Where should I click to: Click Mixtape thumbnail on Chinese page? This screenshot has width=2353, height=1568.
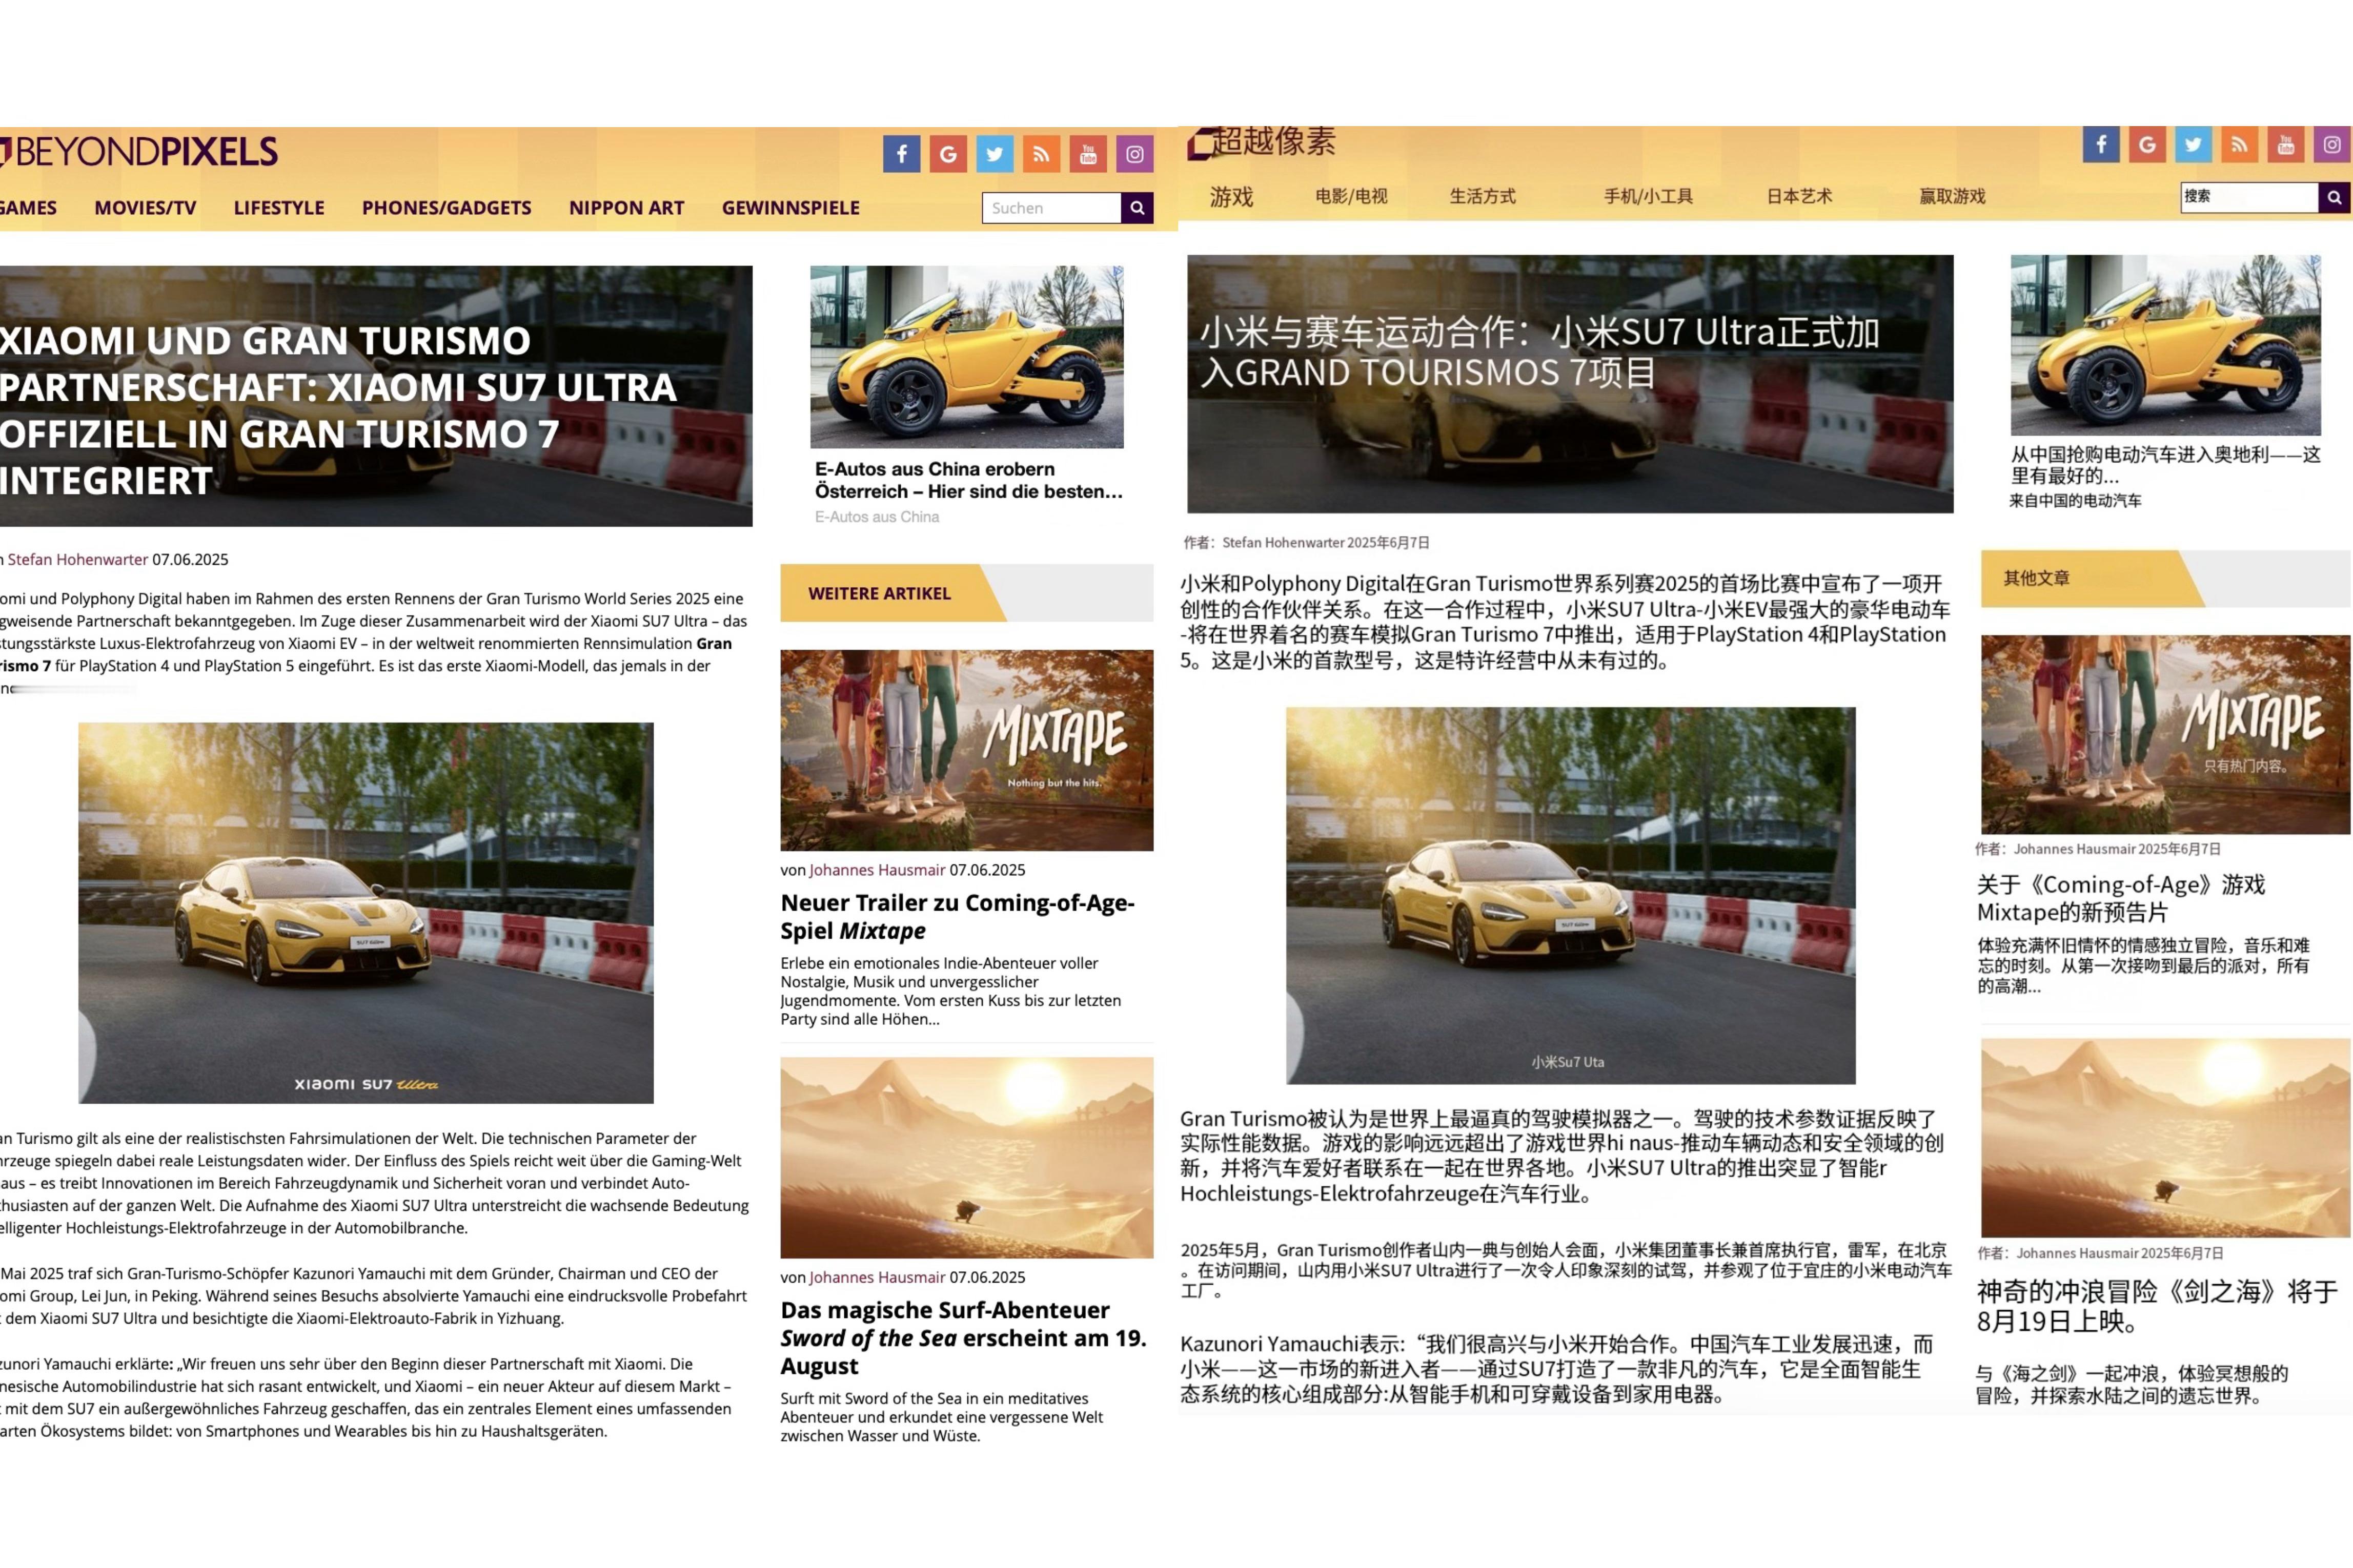(2166, 734)
